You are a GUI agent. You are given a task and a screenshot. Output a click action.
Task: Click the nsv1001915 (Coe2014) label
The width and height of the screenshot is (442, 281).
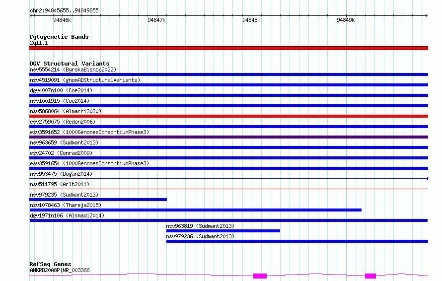click(60, 101)
